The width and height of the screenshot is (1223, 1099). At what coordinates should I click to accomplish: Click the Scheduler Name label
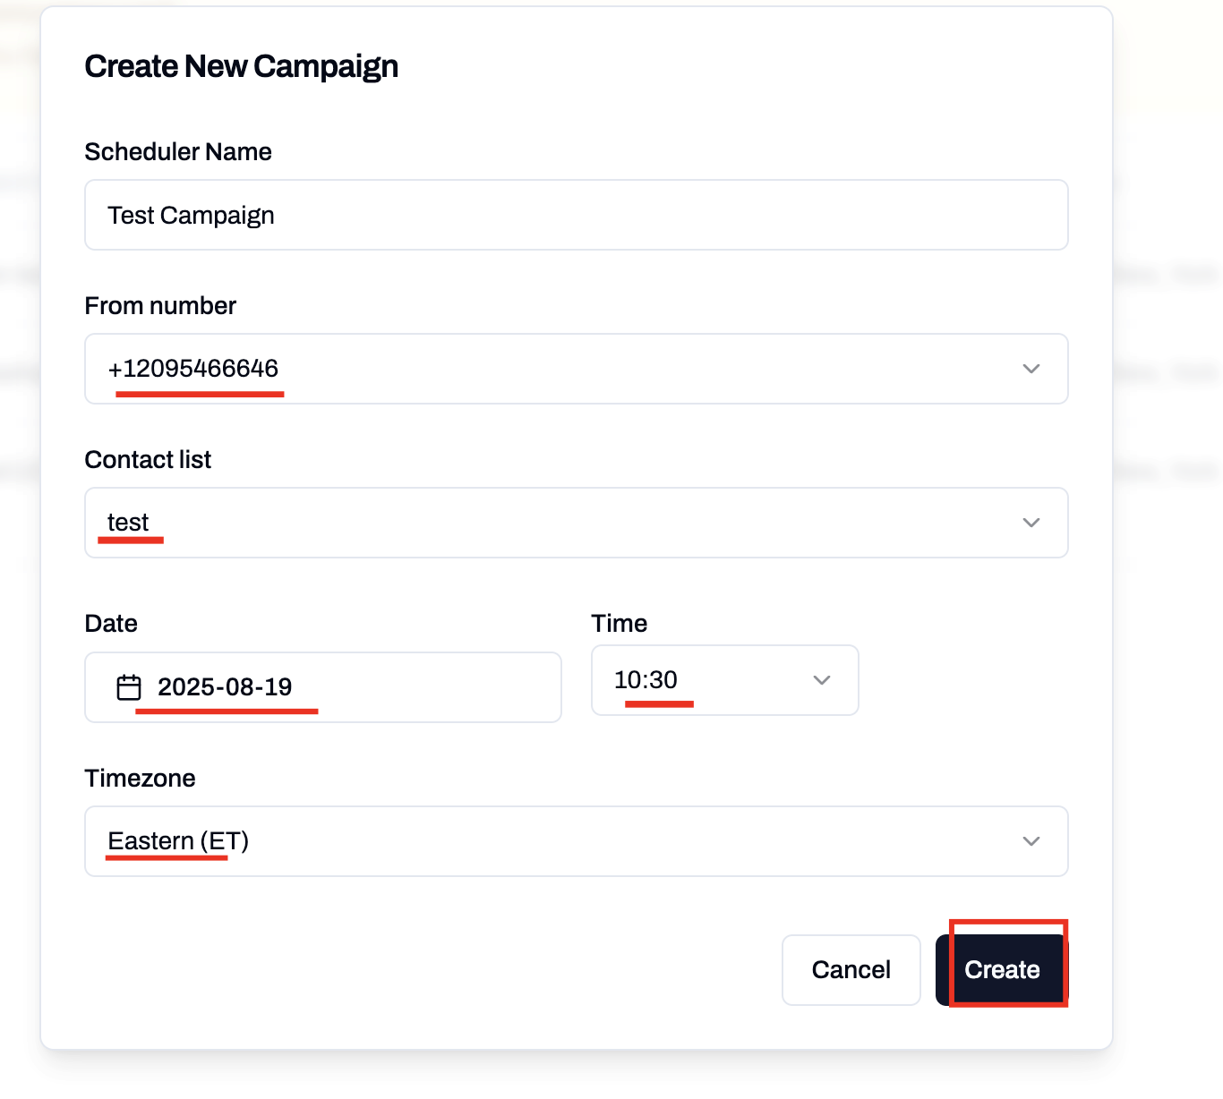click(x=177, y=152)
